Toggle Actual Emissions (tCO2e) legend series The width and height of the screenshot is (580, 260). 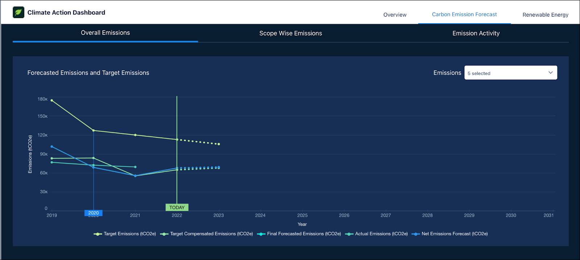377,234
